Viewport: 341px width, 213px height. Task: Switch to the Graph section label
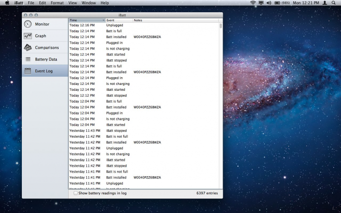pos(40,36)
